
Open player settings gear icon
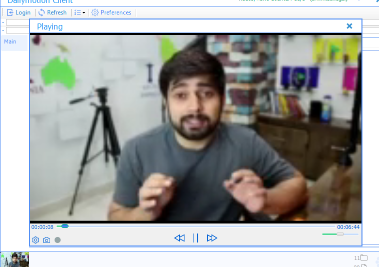[36, 240]
